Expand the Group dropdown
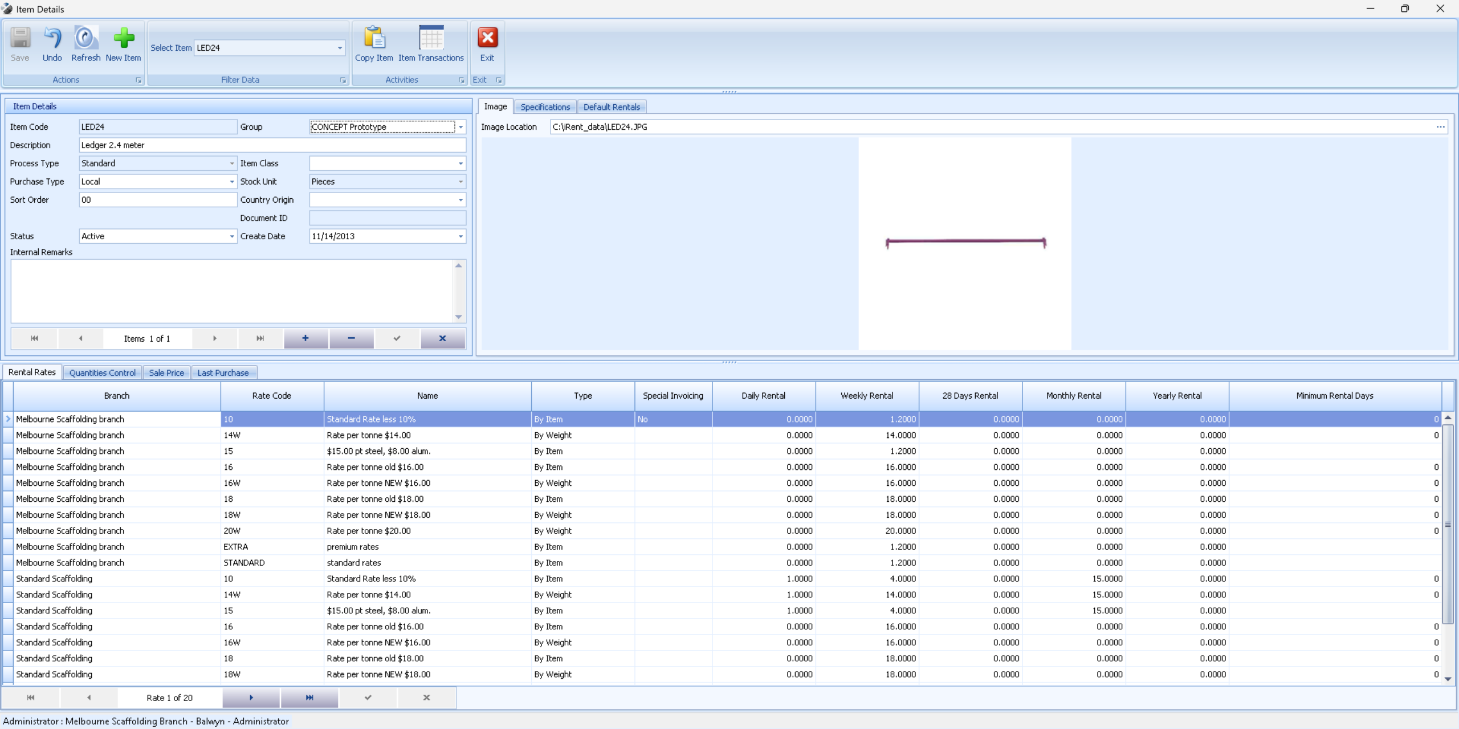The image size is (1459, 729). (x=460, y=127)
